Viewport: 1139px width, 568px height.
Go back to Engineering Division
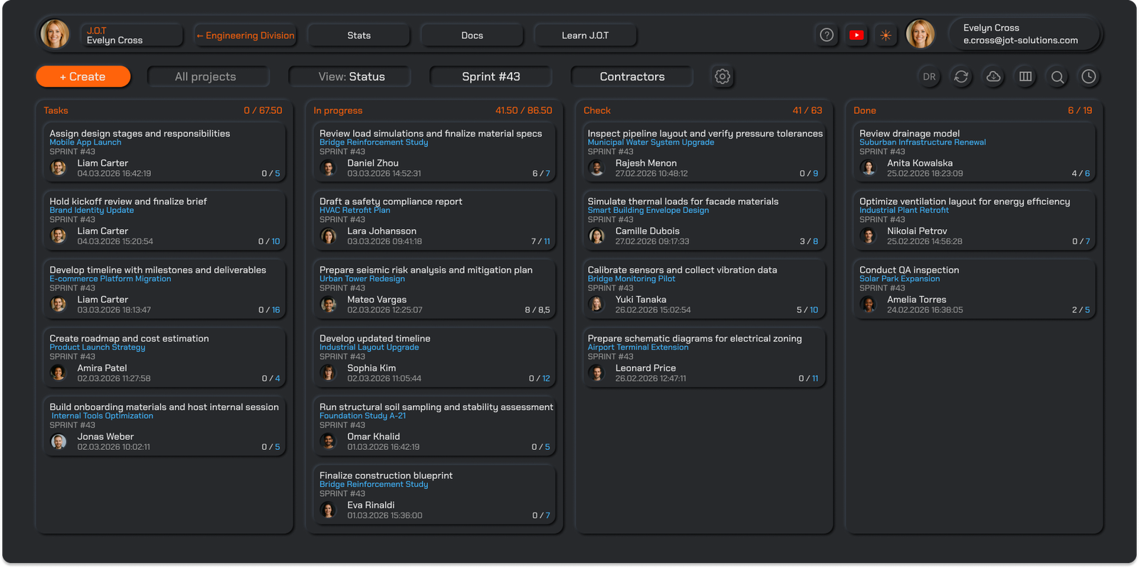[246, 36]
